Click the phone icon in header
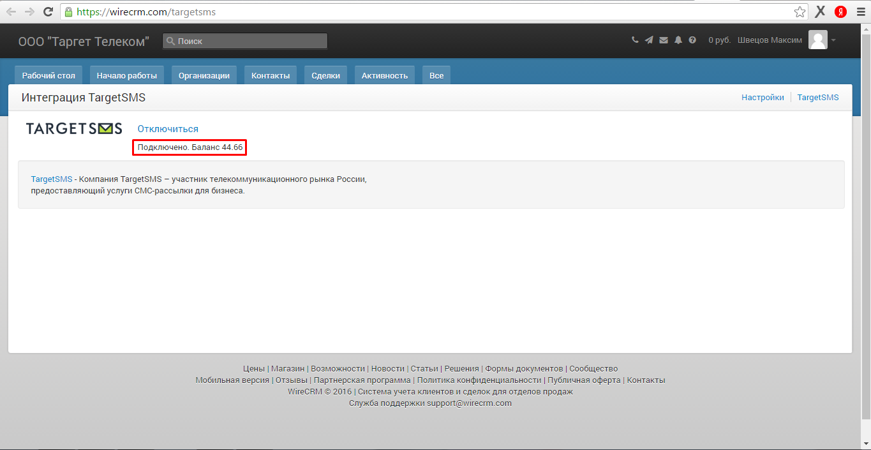This screenshot has width=871, height=450. 635,40
